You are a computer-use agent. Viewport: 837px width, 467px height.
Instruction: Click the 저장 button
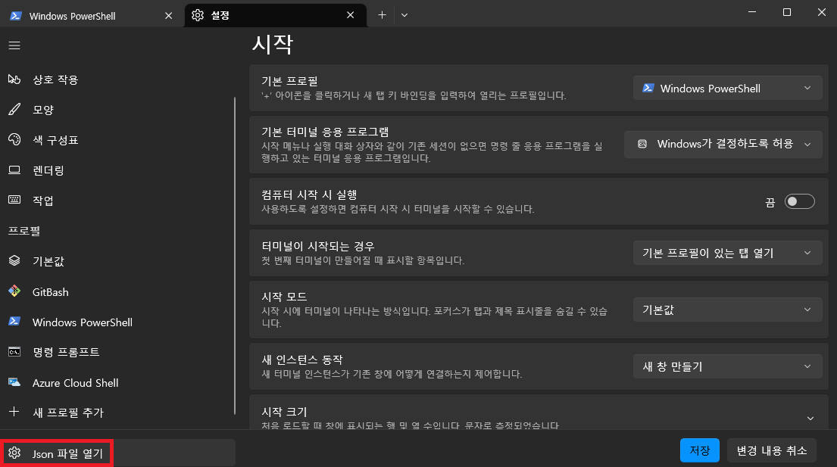point(700,450)
